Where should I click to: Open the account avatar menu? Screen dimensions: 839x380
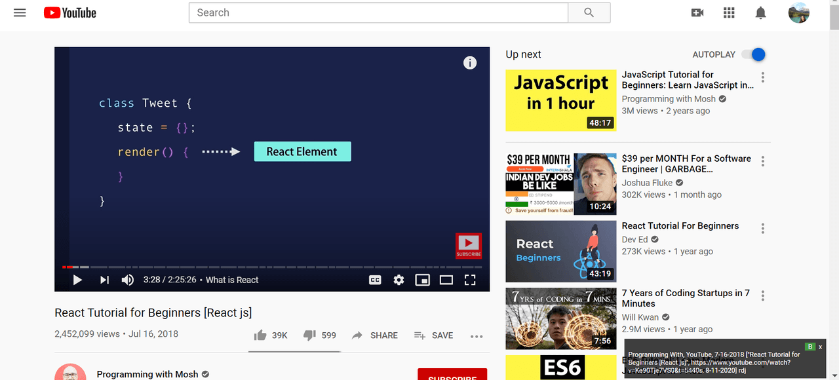point(798,12)
